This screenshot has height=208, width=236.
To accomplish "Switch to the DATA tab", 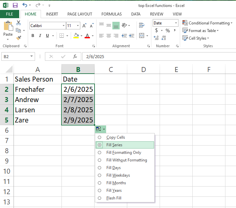I will [x=136, y=14].
